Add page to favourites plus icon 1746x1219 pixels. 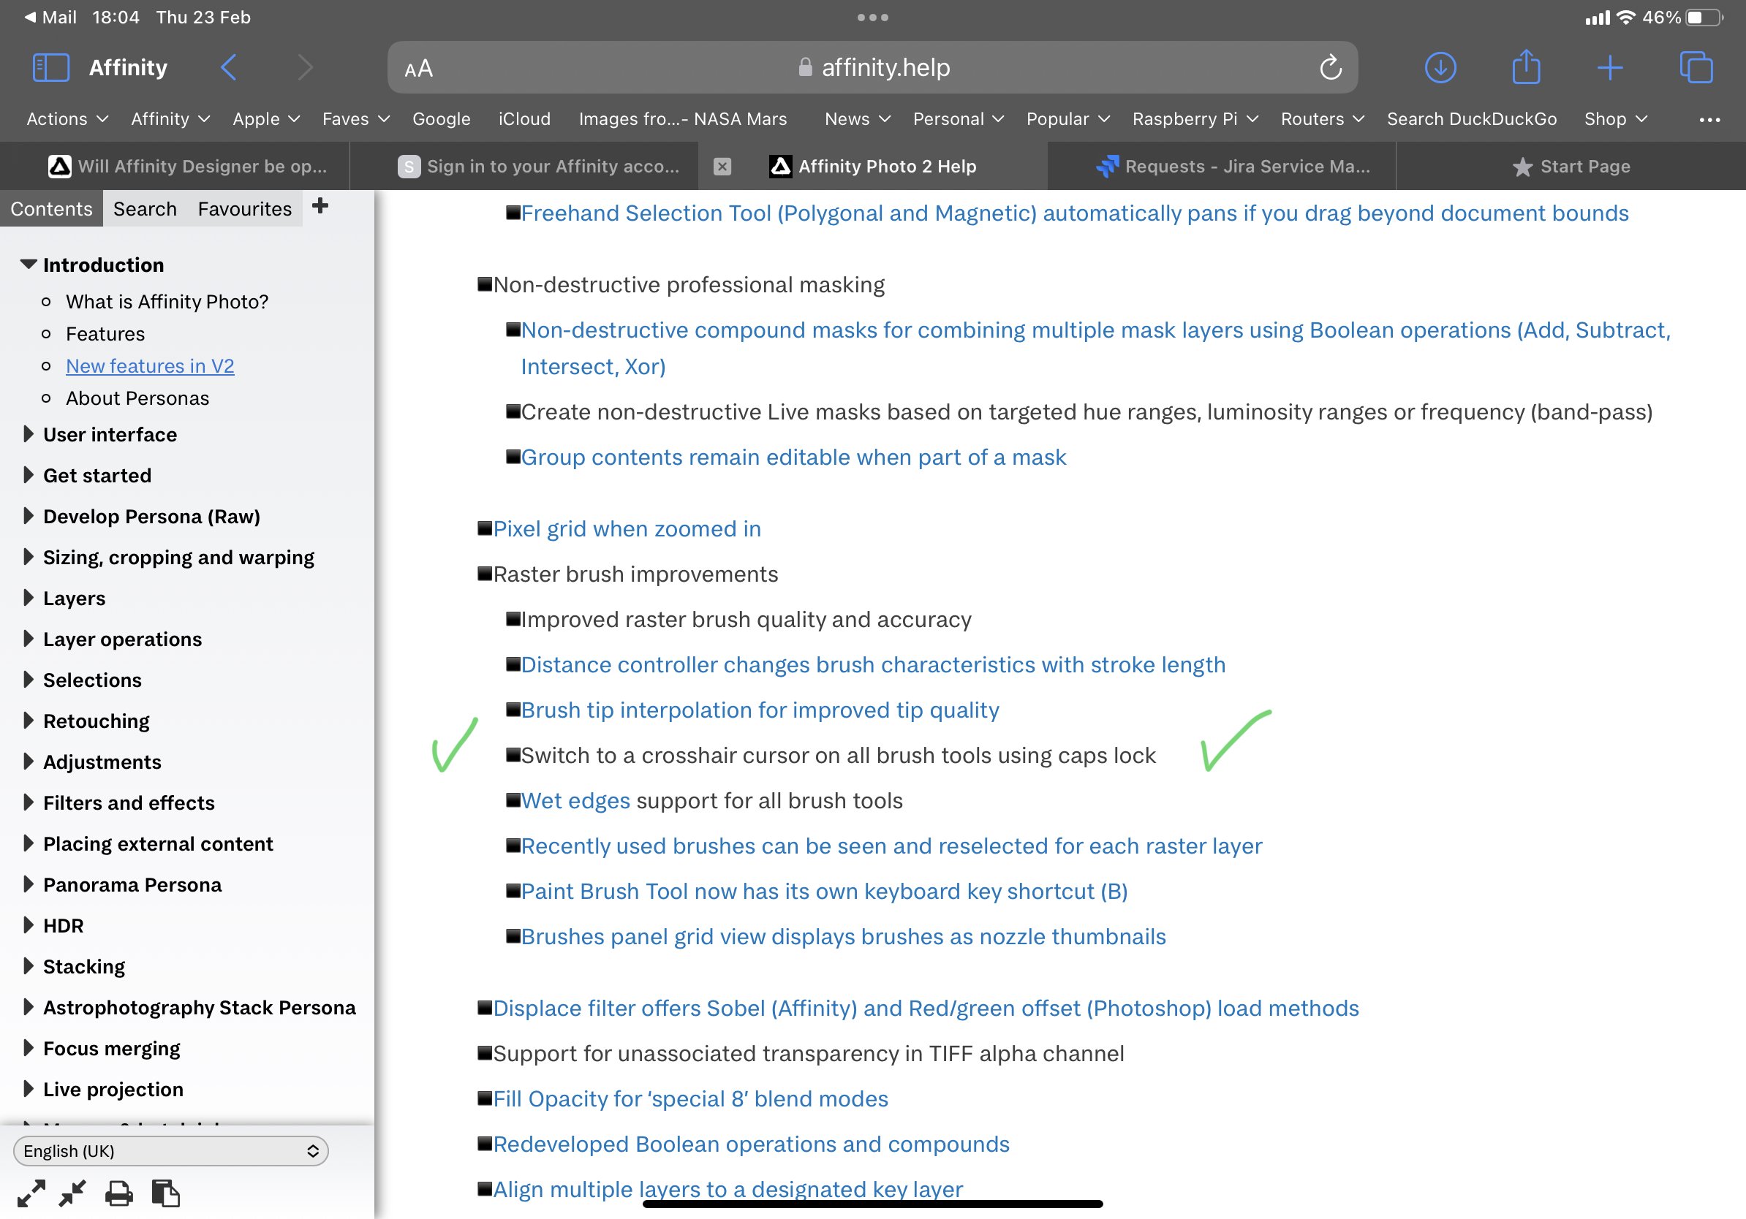(x=320, y=206)
